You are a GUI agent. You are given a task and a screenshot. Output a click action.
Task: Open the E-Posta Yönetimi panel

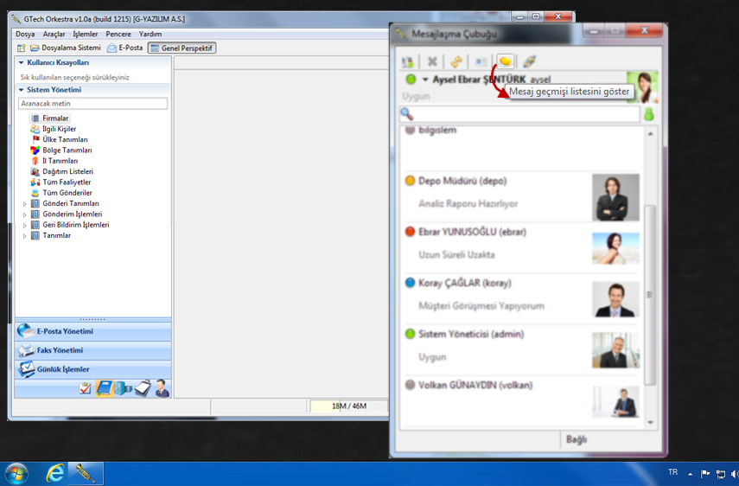[x=65, y=331]
